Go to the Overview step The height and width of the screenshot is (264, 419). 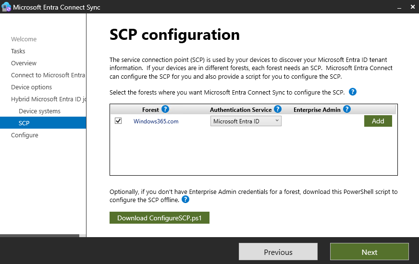click(x=24, y=63)
